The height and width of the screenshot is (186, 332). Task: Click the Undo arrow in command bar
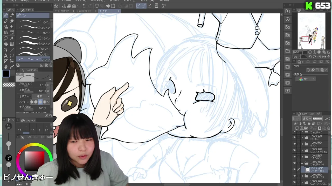[84, 6]
